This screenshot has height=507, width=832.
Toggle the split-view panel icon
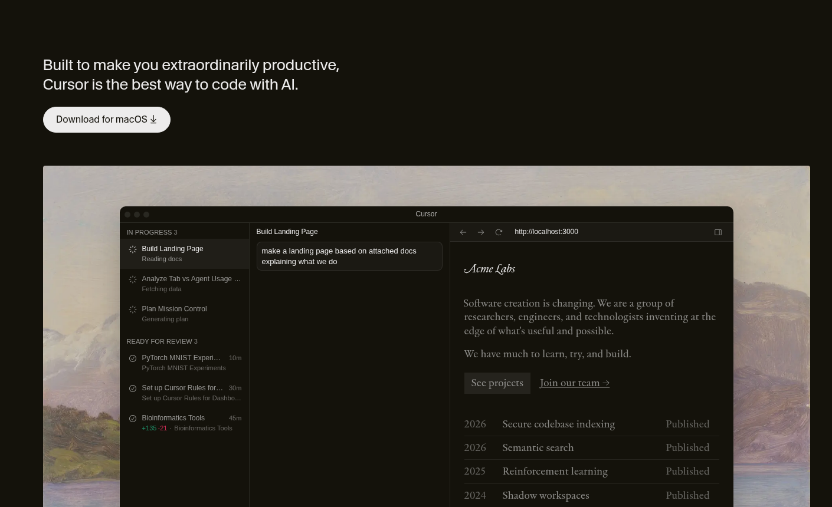point(718,232)
